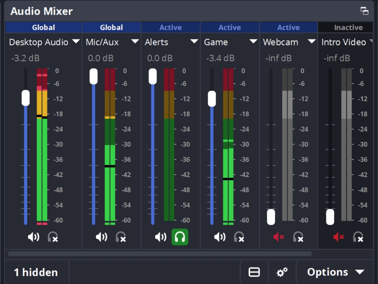The image size is (378, 284).
Task: Click the Active header above Webcam
Action: [x=289, y=27]
